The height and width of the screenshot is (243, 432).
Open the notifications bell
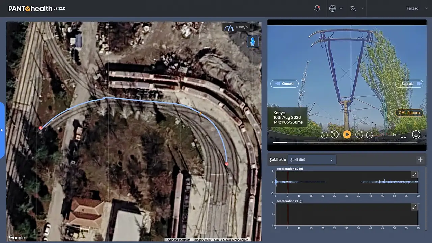pyautogui.click(x=317, y=8)
